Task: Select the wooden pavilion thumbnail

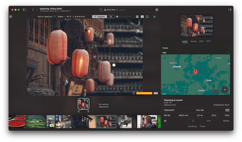Action: pyautogui.click(x=86, y=121)
